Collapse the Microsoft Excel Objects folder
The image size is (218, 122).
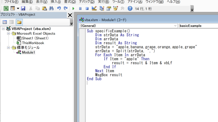click(x=9, y=34)
